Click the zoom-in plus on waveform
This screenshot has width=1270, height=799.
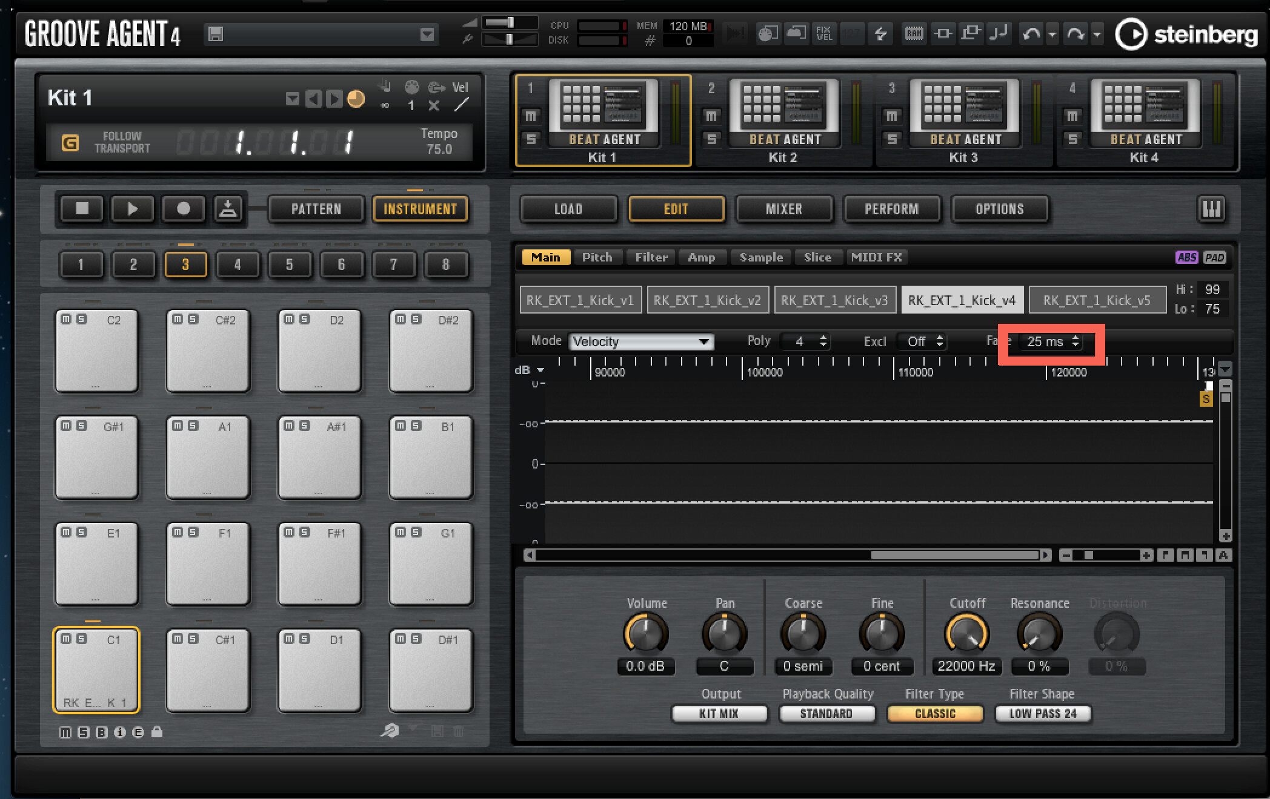pyautogui.click(x=1146, y=556)
